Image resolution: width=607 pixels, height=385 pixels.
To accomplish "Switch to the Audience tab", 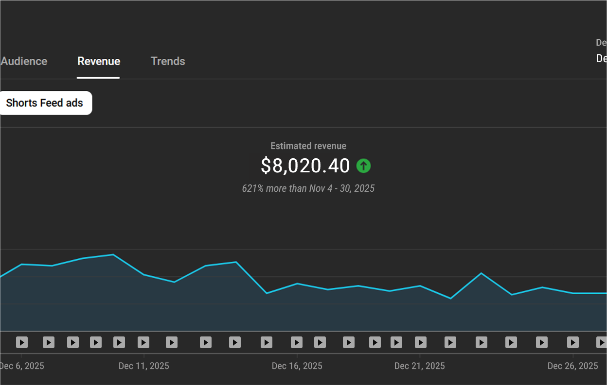I will pyautogui.click(x=23, y=61).
